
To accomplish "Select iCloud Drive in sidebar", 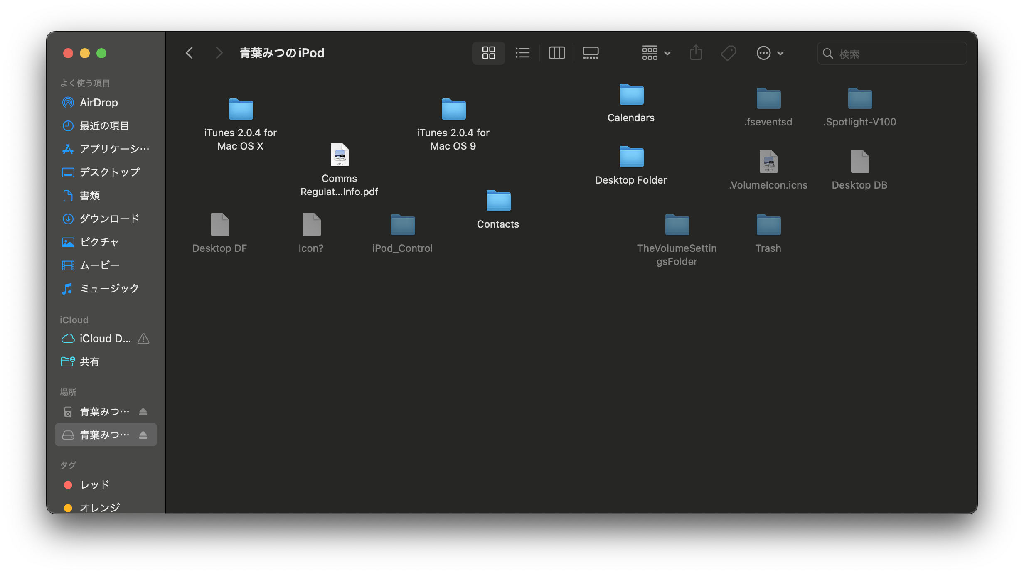I will pyautogui.click(x=106, y=339).
